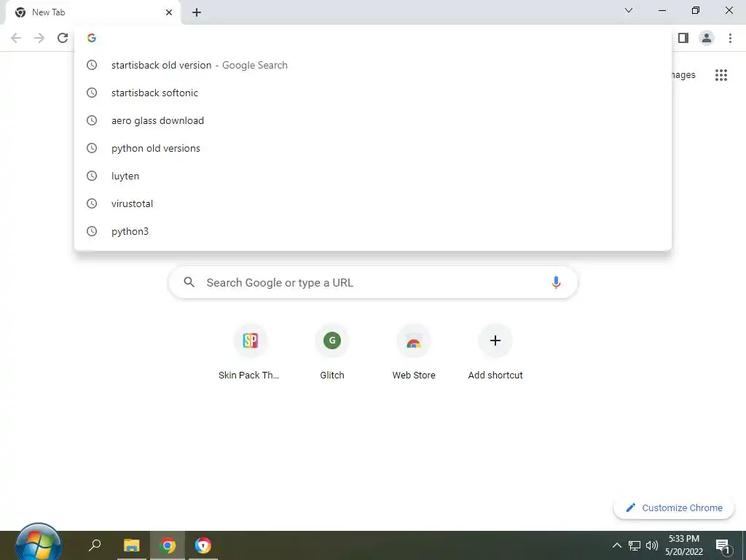Choose the 'virustotal' suggestion

tap(373, 203)
